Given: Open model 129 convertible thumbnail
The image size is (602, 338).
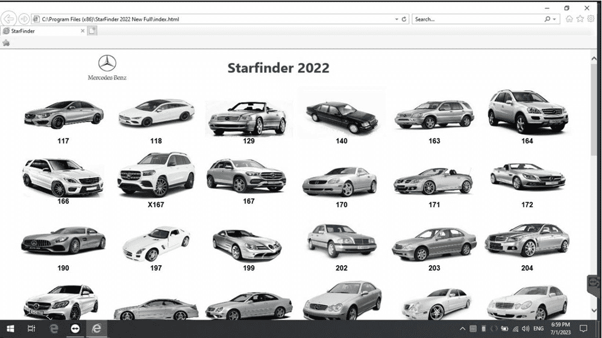Looking at the screenshot, I should [x=248, y=118].
